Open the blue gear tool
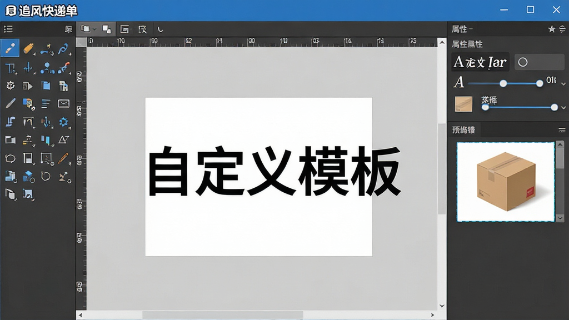Image resolution: width=569 pixels, height=320 pixels. (x=64, y=122)
